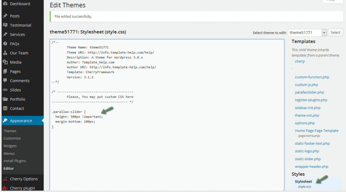Open Contact menu label
Image resolution: width=346 pixels, height=192 pixels.
17,109
